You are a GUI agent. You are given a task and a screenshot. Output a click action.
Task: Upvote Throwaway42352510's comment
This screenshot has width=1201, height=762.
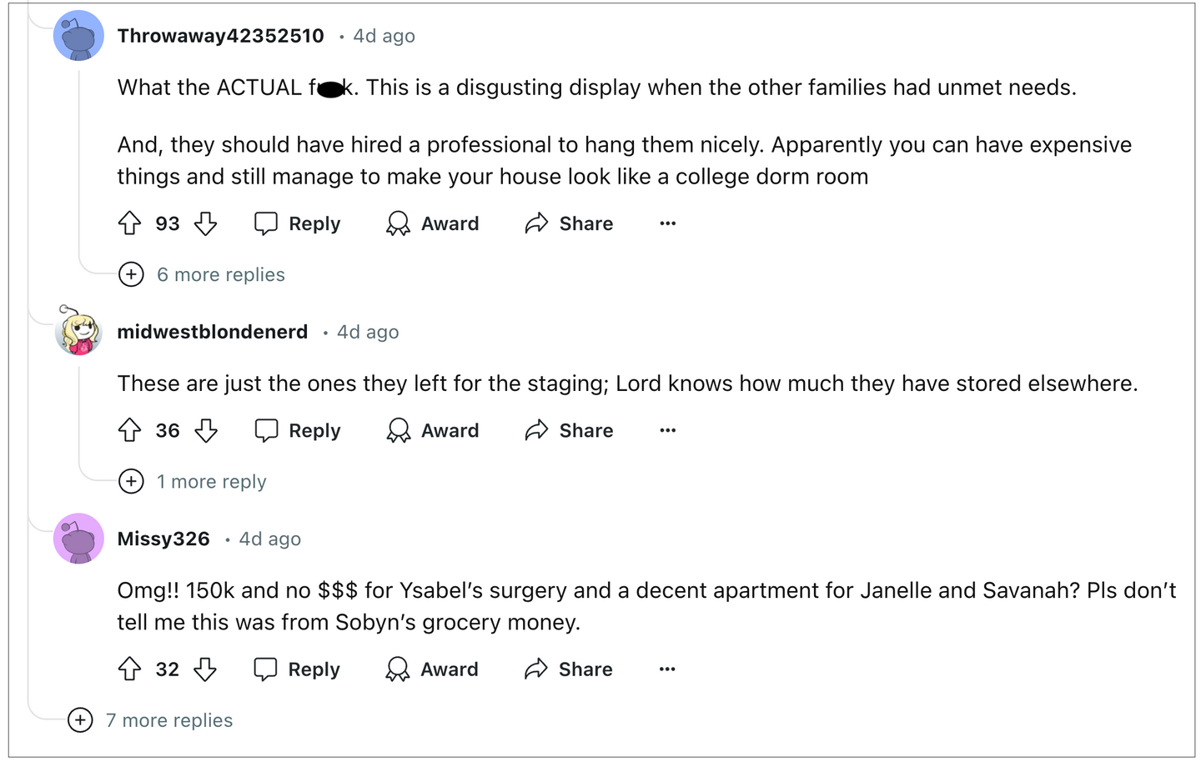[129, 223]
